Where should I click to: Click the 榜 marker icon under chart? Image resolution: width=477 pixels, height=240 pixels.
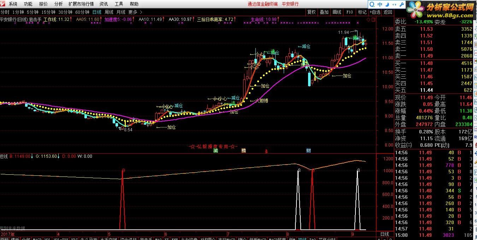pyautogui.click(x=243, y=150)
